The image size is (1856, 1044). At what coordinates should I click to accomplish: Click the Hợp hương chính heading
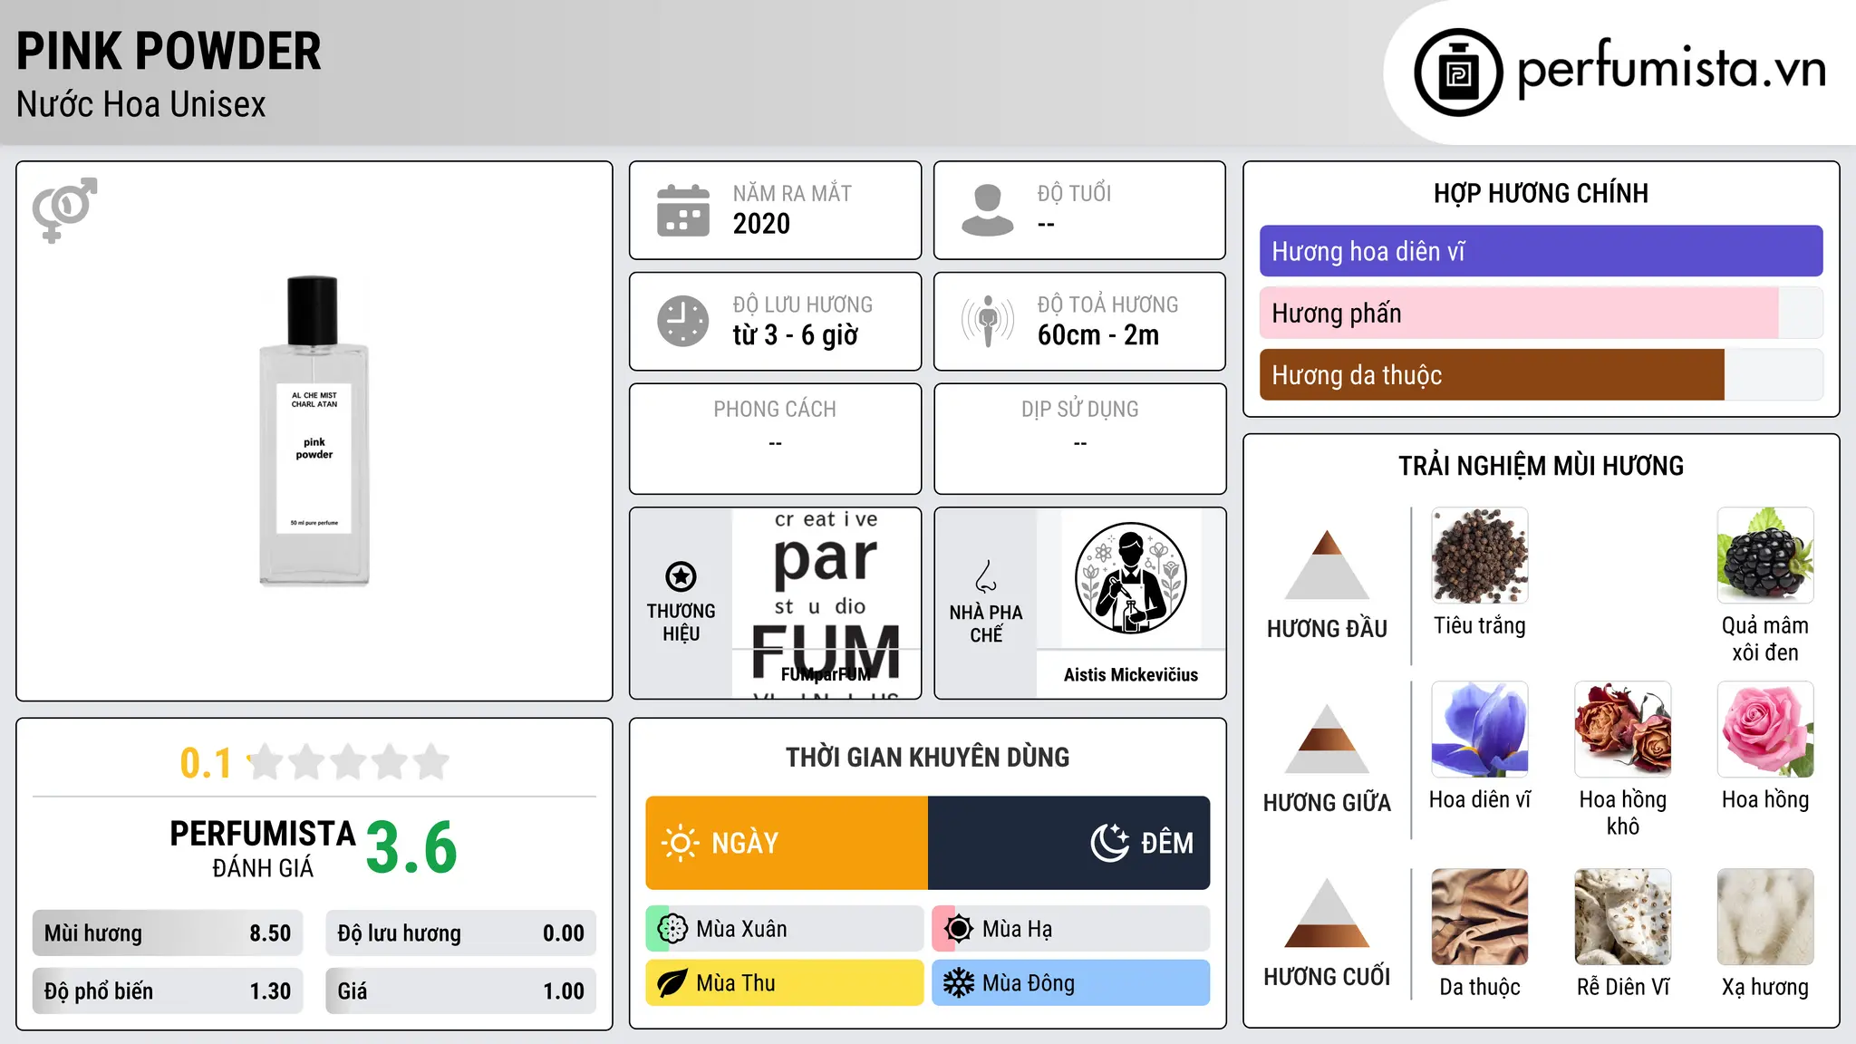coord(1541,193)
